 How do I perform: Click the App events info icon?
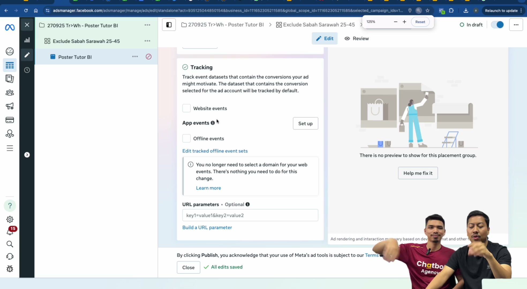(213, 123)
